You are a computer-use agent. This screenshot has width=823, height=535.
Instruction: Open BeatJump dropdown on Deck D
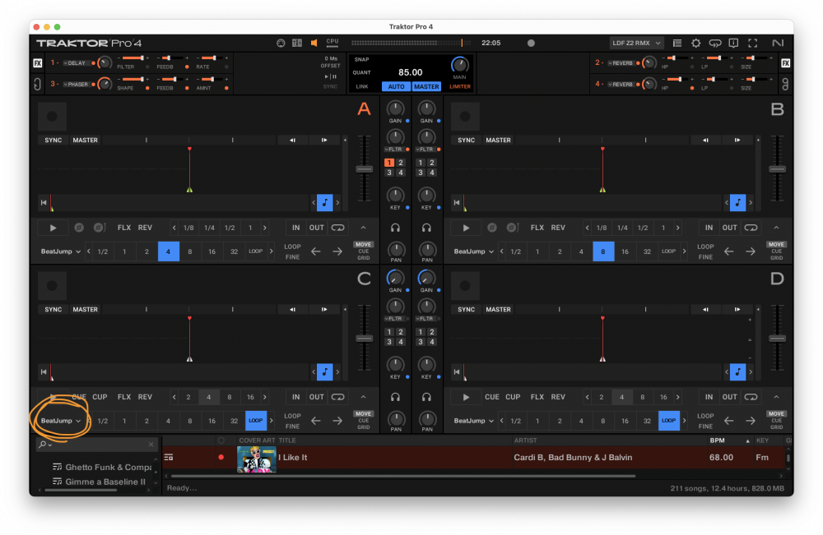pyautogui.click(x=474, y=421)
